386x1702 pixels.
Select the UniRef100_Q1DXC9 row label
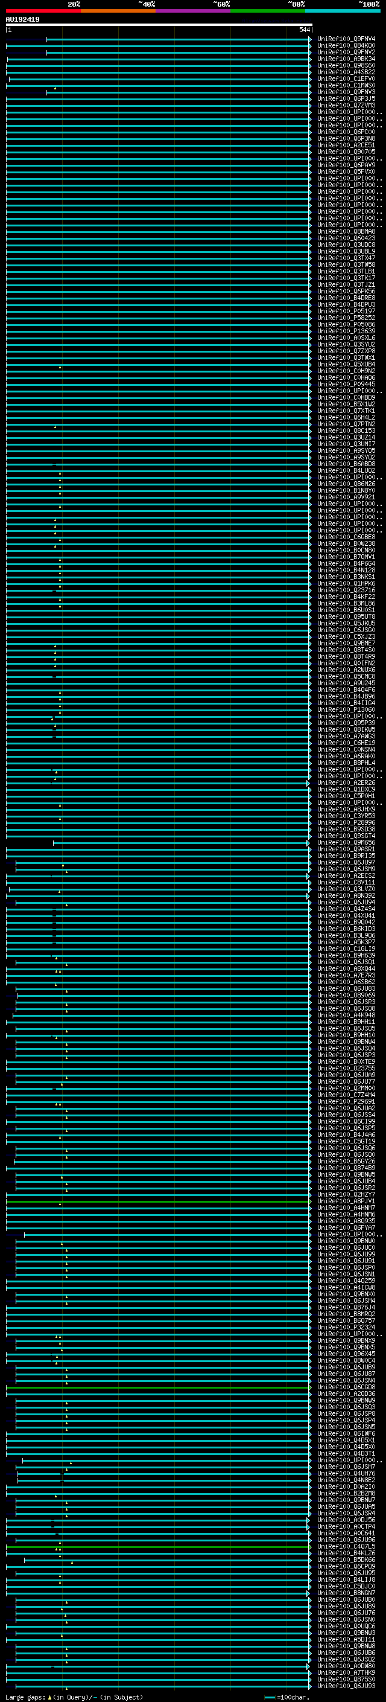point(346,790)
